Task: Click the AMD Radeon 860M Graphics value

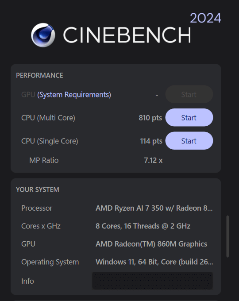Action: coord(151,244)
